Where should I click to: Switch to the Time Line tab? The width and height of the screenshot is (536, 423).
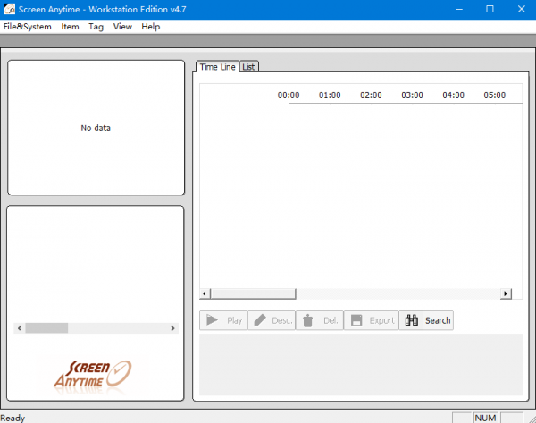coord(217,67)
